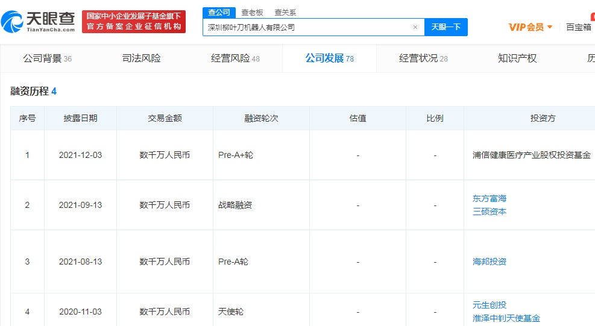
Task: Select the 查老板 search tab
Action: point(252,13)
